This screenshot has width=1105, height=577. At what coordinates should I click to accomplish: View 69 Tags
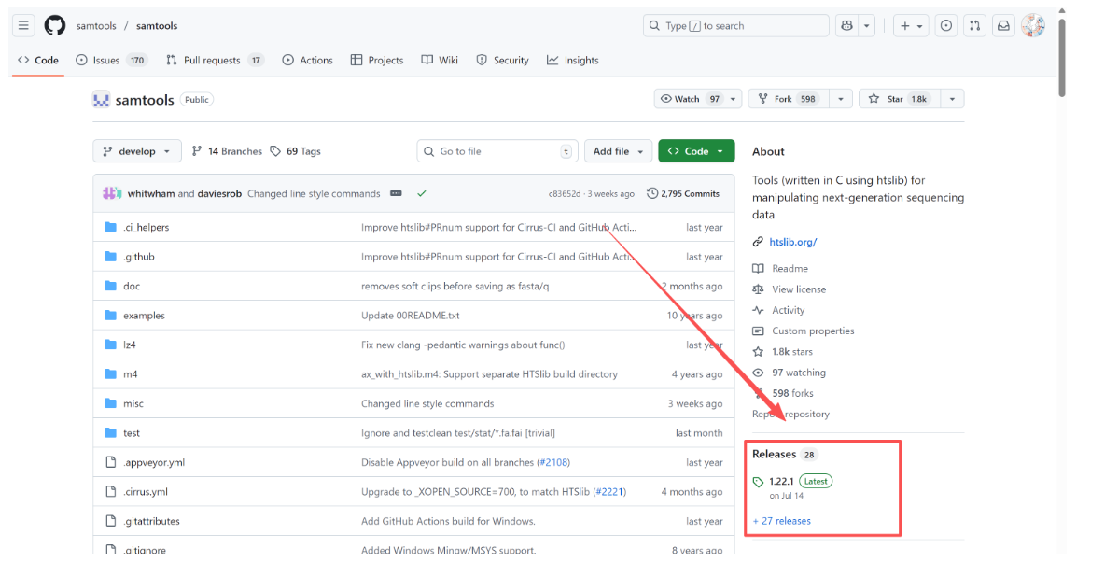tap(295, 151)
